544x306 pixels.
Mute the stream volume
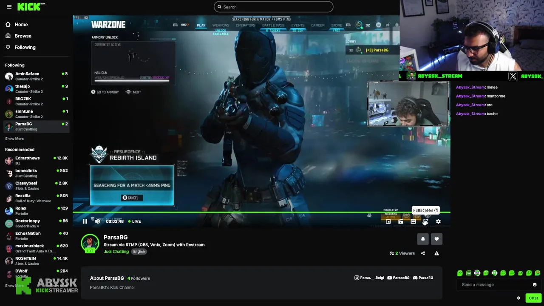[98, 221]
